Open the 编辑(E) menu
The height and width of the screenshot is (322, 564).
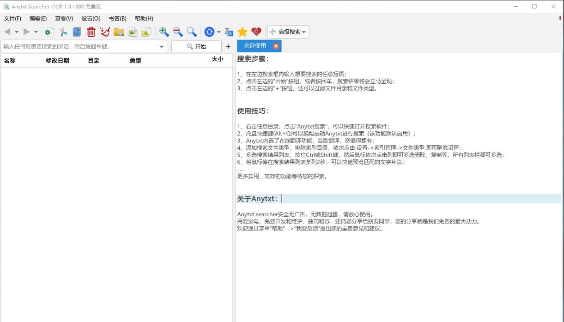[x=38, y=18]
